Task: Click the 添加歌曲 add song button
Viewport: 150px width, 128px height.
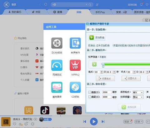Action: [97, 38]
